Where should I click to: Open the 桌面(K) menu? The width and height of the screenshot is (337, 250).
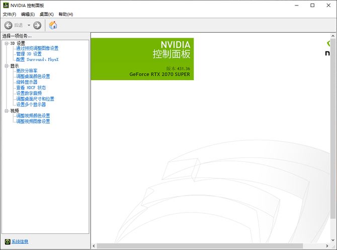pyautogui.click(x=47, y=14)
